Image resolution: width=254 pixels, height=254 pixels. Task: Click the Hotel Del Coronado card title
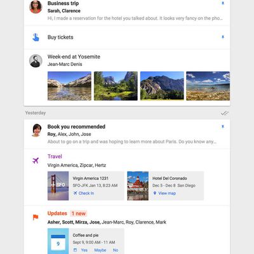170,178
